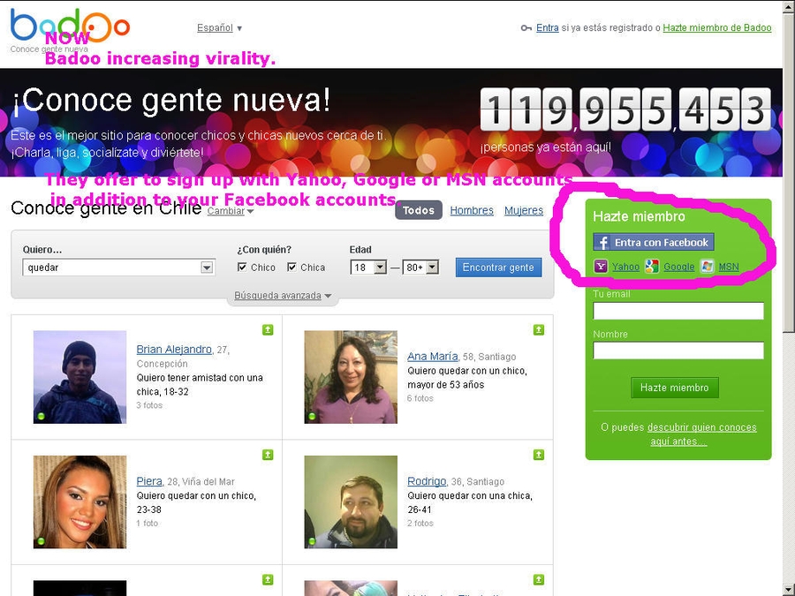Switch to the Hombres tab
This screenshot has height=596, width=795.
pyautogui.click(x=472, y=211)
